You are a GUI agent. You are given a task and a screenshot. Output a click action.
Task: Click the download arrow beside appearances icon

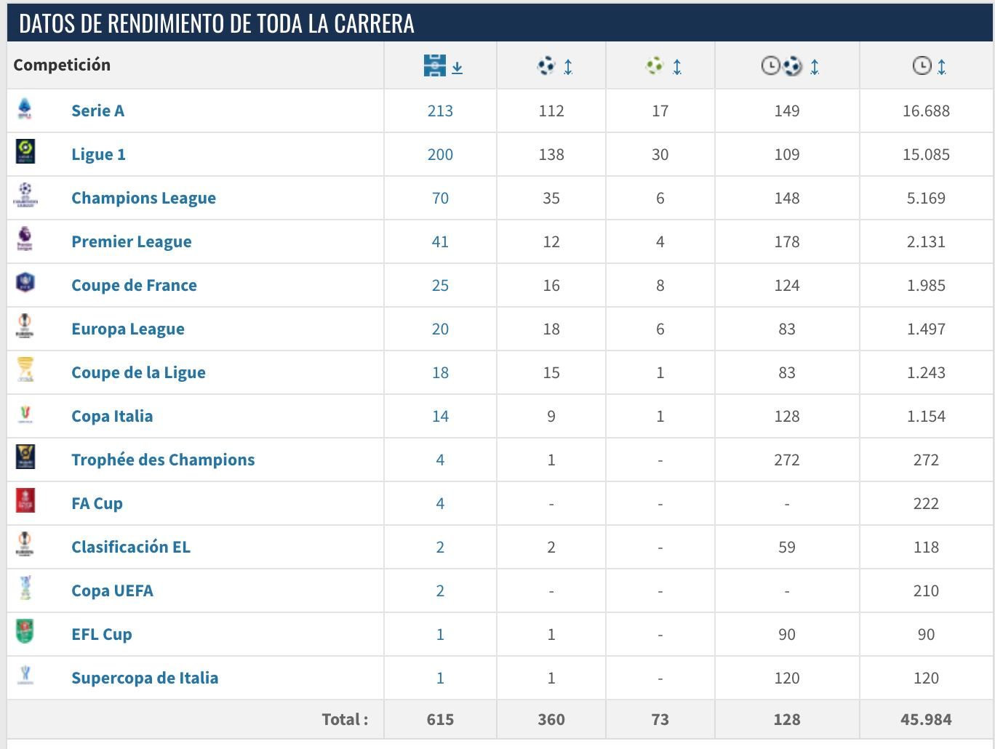457,66
